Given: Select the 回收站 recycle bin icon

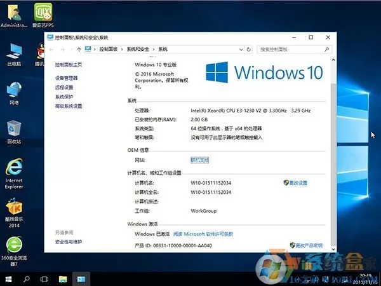Looking at the screenshot, I should click(14, 132).
